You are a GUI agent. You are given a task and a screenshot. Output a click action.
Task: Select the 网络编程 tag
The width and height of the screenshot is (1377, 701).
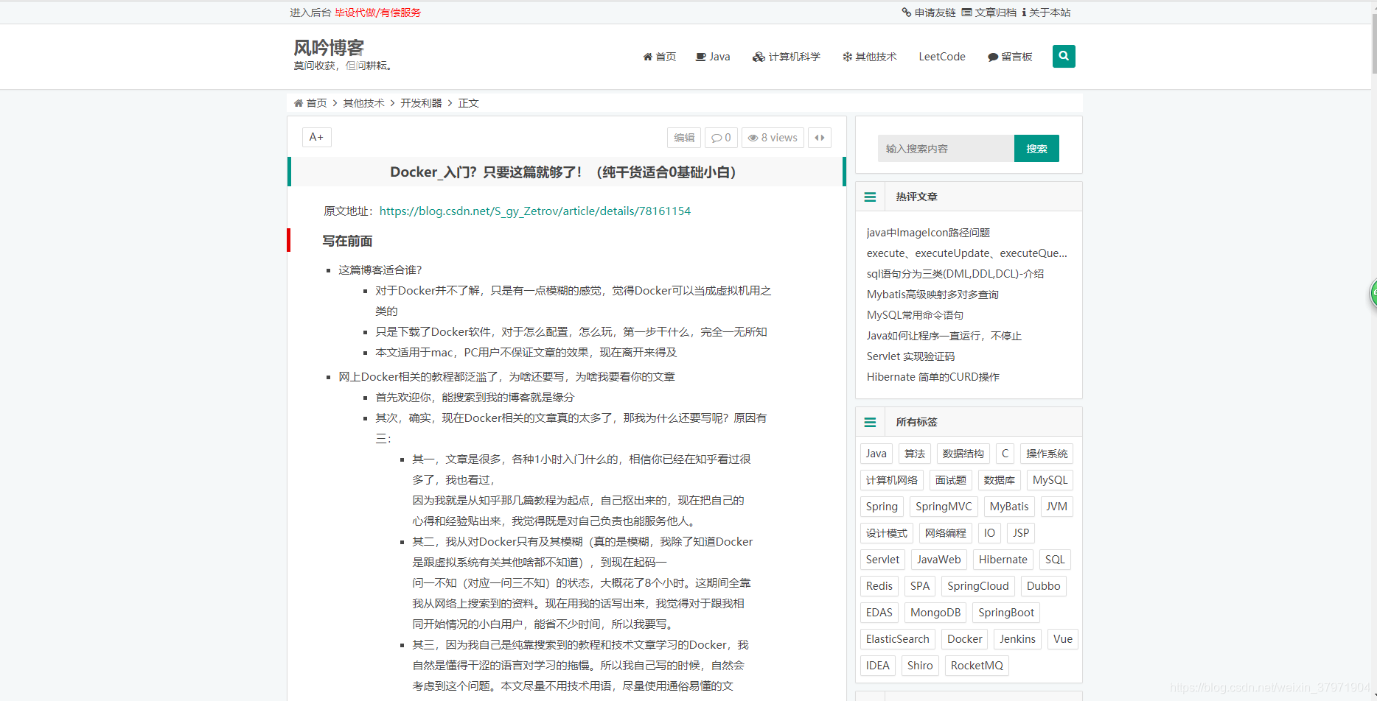point(946,533)
